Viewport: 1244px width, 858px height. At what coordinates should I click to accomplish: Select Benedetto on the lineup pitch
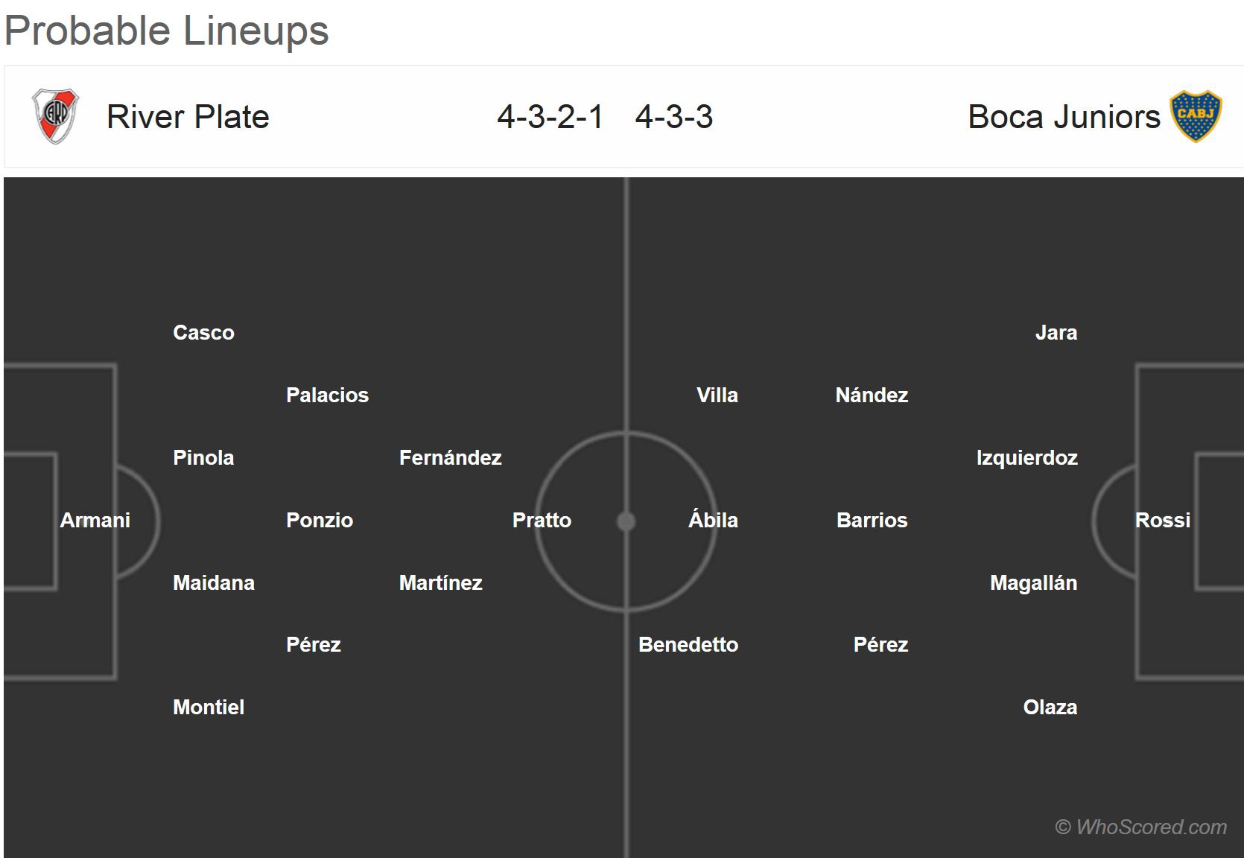point(688,644)
